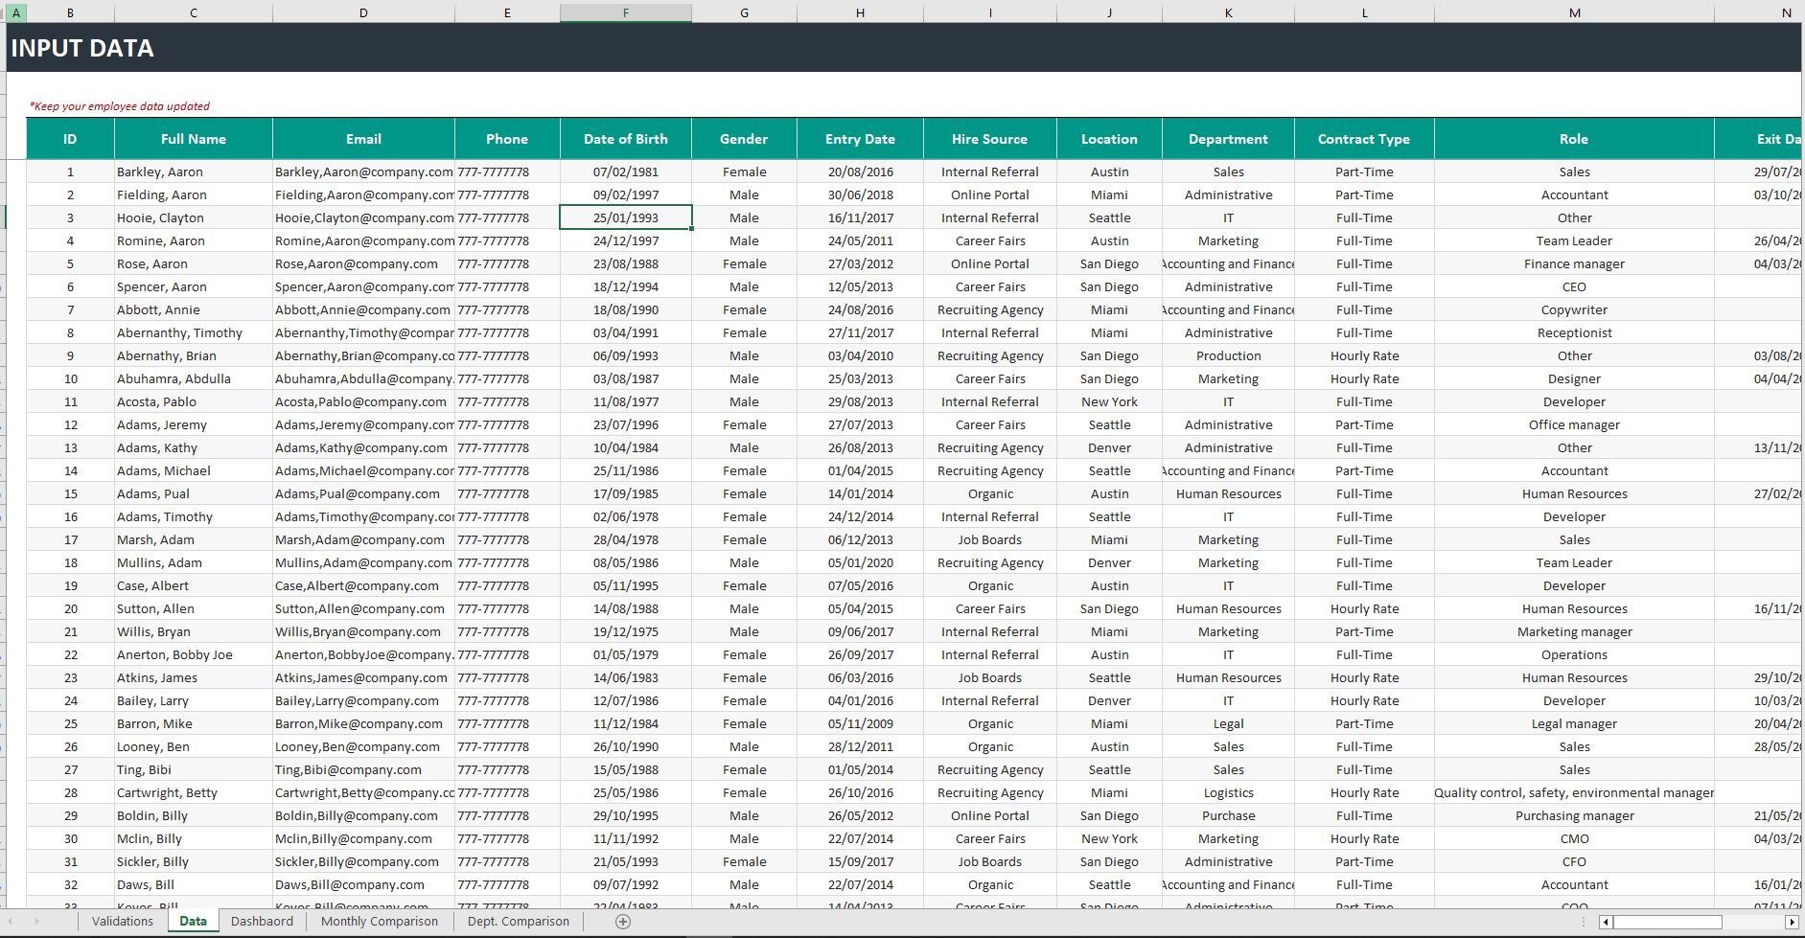Select date of birth 07/02/1981 cell
Image resolution: width=1805 pixels, height=938 pixels.
626,172
